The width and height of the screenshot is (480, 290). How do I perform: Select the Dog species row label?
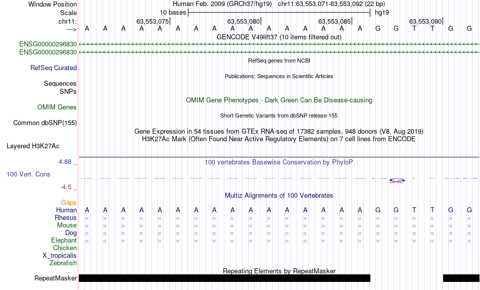tap(71, 233)
